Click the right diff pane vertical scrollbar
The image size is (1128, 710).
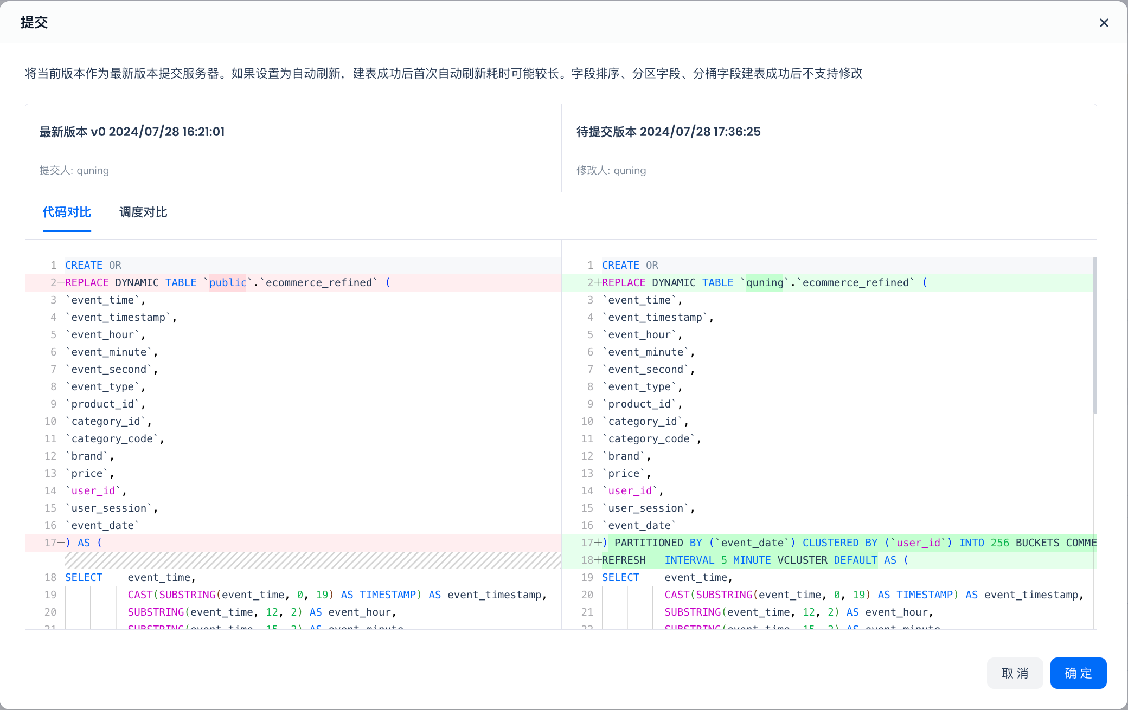1094,336
